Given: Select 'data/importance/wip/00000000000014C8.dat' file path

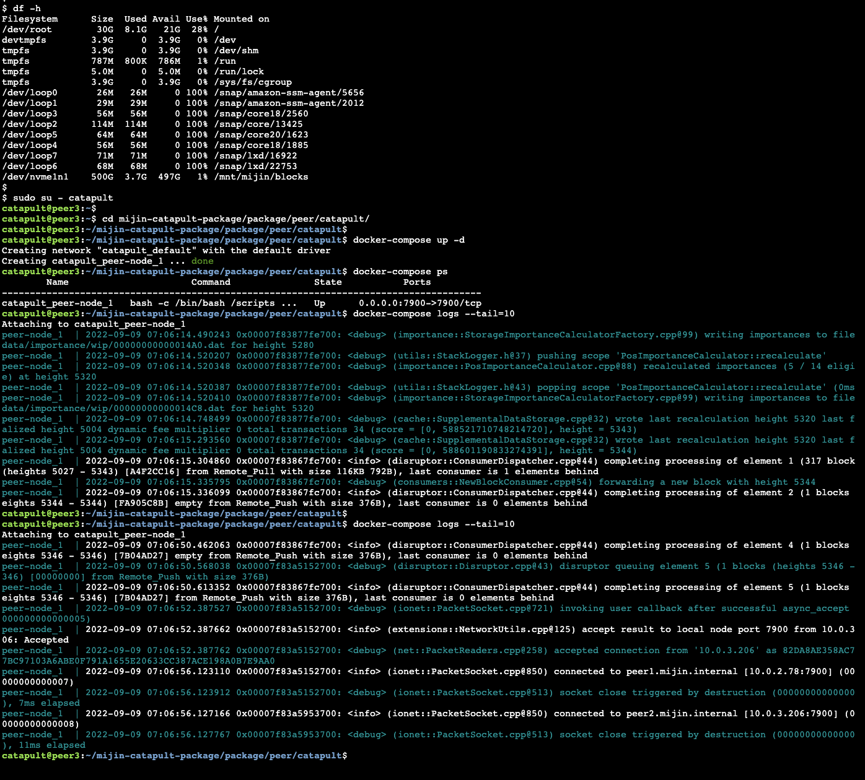Looking at the screenshot, I should point(113,408).
